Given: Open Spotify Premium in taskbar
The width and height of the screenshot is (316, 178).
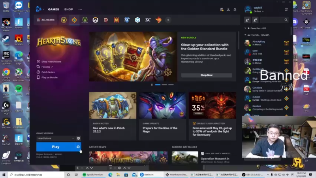Looking at the screenshot, I should (x=93, y=175).
